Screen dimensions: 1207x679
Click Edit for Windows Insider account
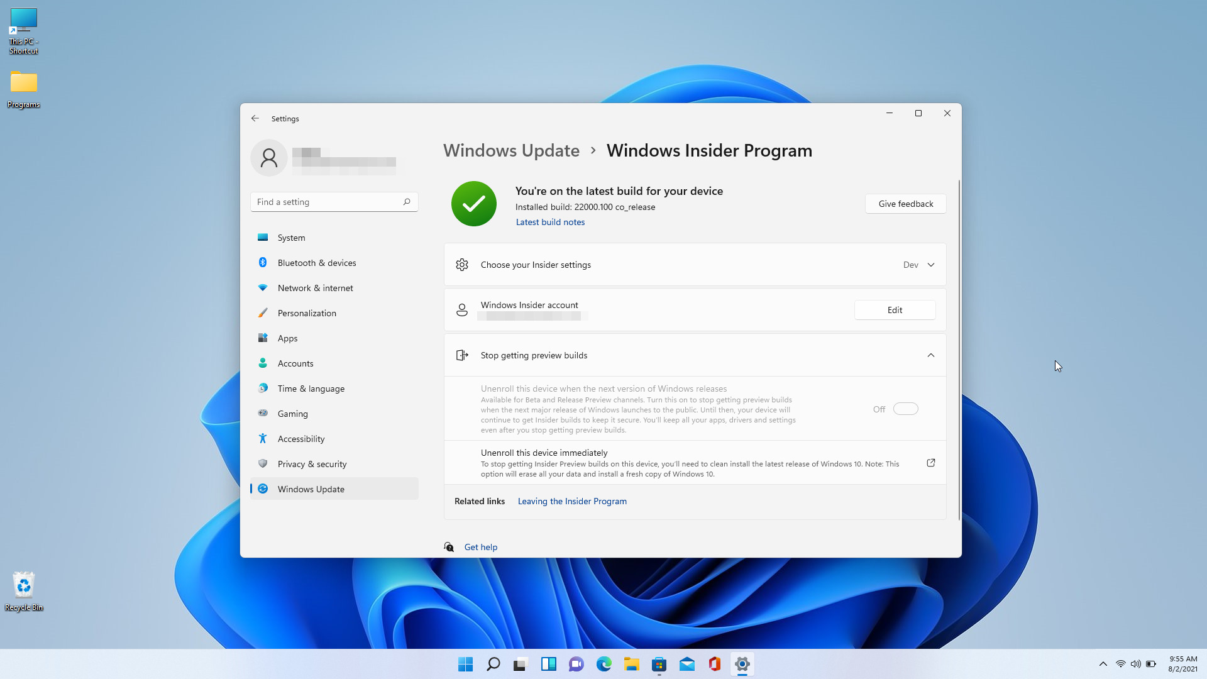(x=895, y=310)
